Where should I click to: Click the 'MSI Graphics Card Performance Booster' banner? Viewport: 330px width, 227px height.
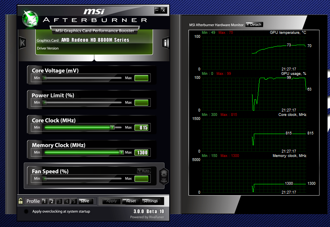(95, 31)
